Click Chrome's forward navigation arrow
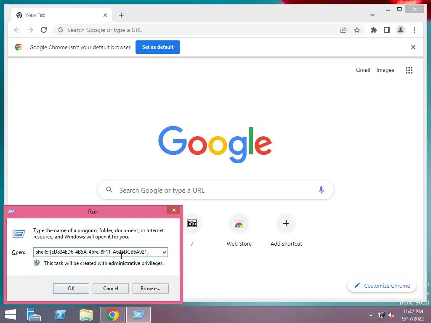Viewport: 431px width, 323px height. pyautogui.click(x=30, y=30)
